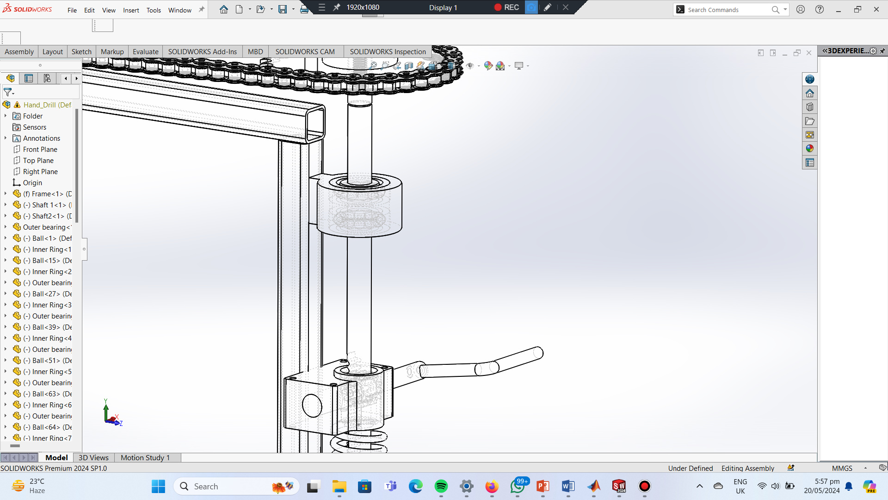
Task: Click the Save icon in the toolbar
Action: 282,9
